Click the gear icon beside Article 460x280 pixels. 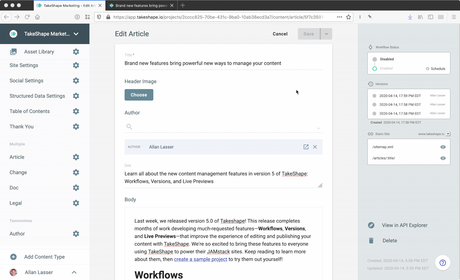tap(76, 157)
